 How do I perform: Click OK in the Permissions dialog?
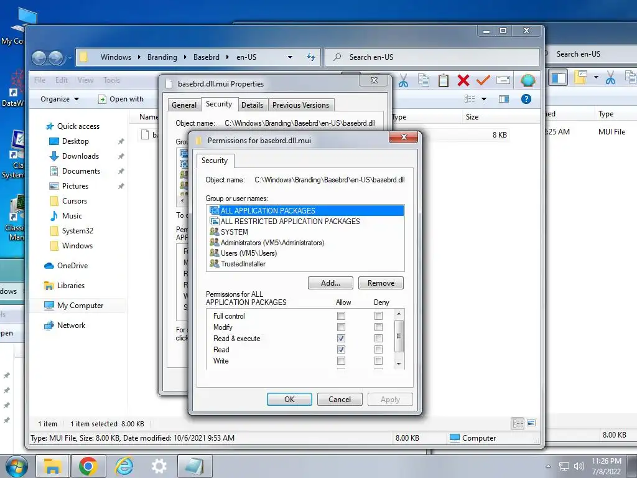click(x=289, y=399)
